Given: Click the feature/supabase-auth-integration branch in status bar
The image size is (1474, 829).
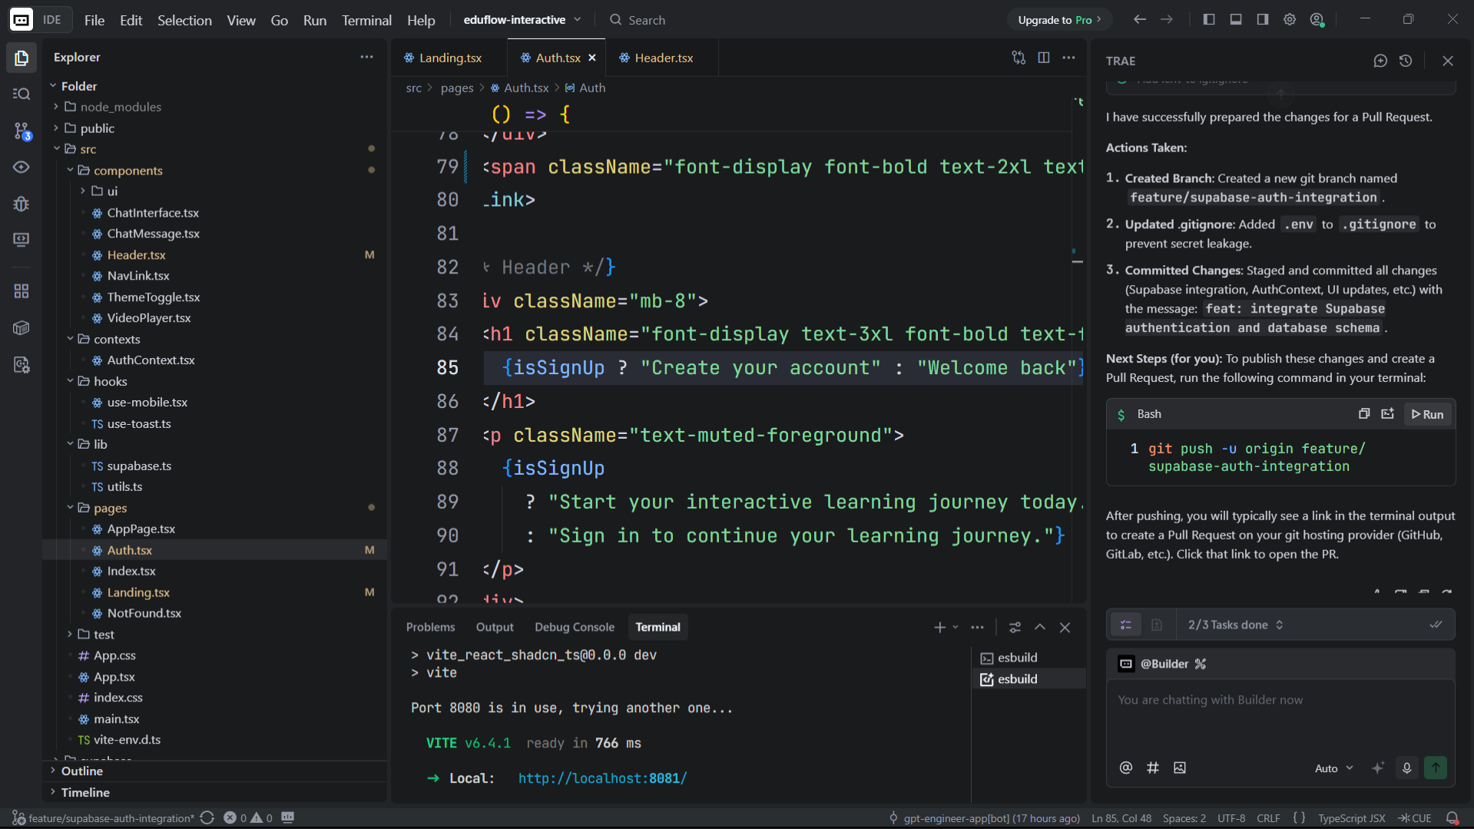Looking at the screenshot, I should (104, 818).
